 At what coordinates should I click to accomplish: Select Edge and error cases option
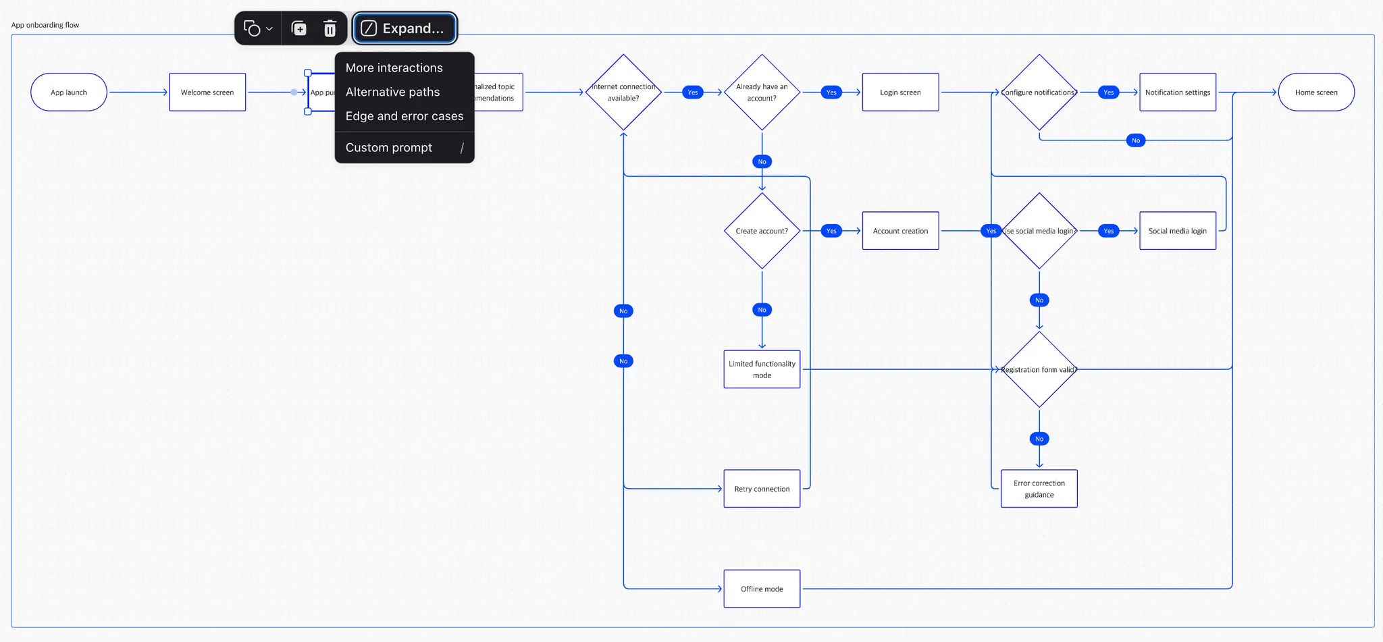pos(405,116)
